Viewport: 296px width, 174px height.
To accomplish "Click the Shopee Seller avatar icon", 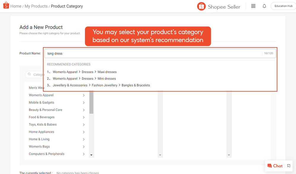I will pyautogui.click(x=201, y=6).
